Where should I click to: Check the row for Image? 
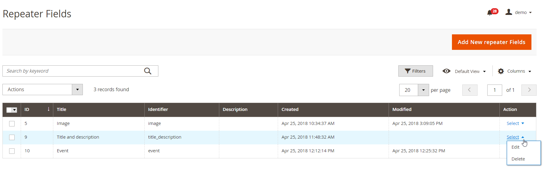pyautogui.click(x=12, y=124)
